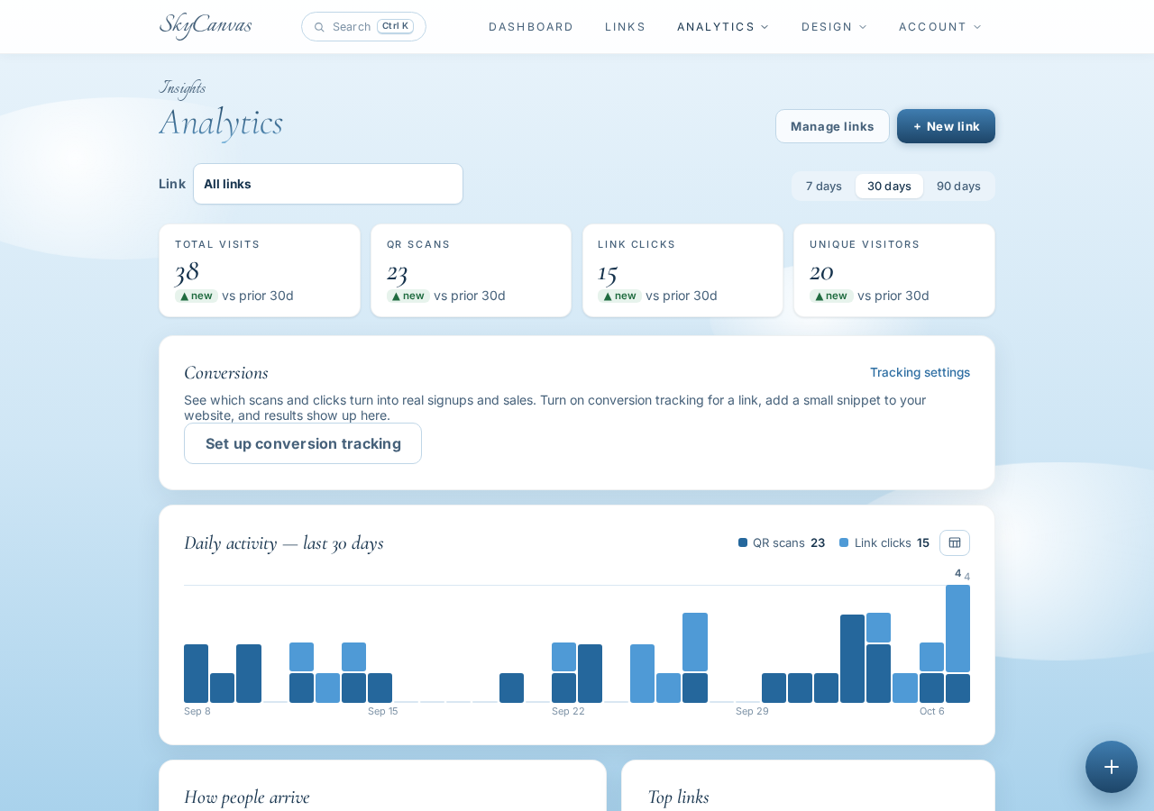Open the Analytics dropdown menu
The image size is (1154, 811).
[723, 27]
